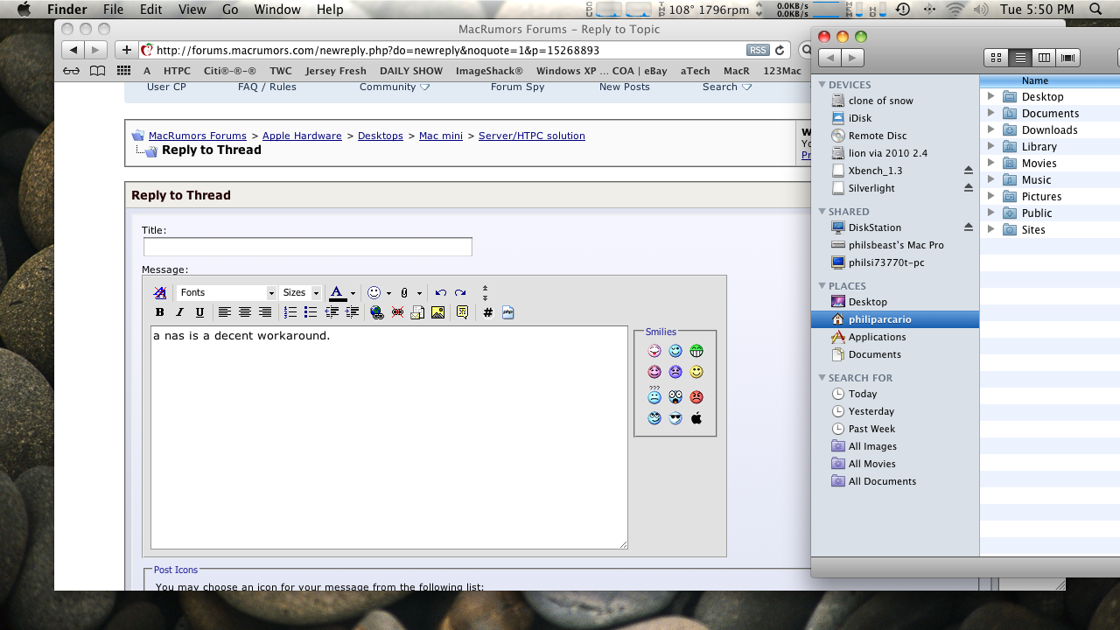The height and width of the screenshot is (630, 1120).
Task: Eject the Xbench_1.3 volume
Action: coord(969,170)
